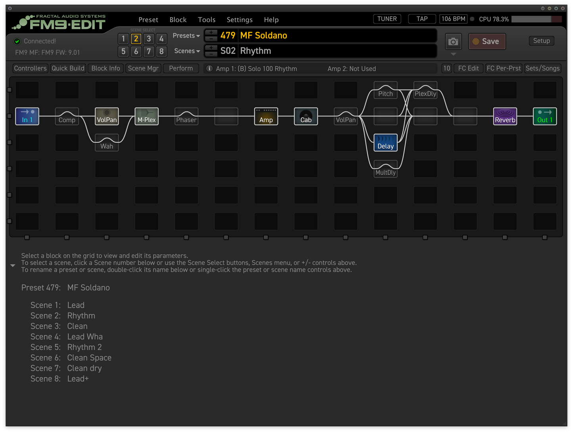Image resolution: width=573 pixels, height=433 pixels.
Task: Open the Cab block for editing
Action: click(306, 116)
